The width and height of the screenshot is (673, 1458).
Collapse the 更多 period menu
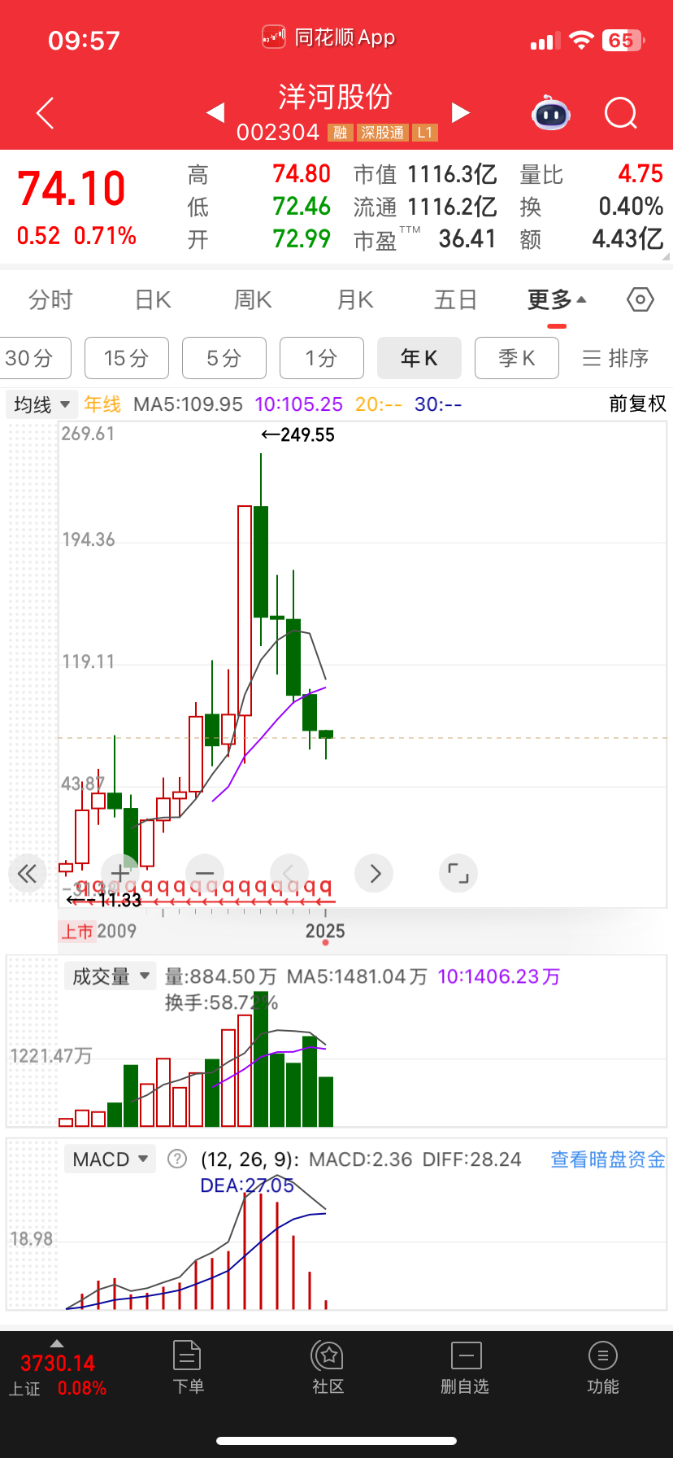click(557, 299)
